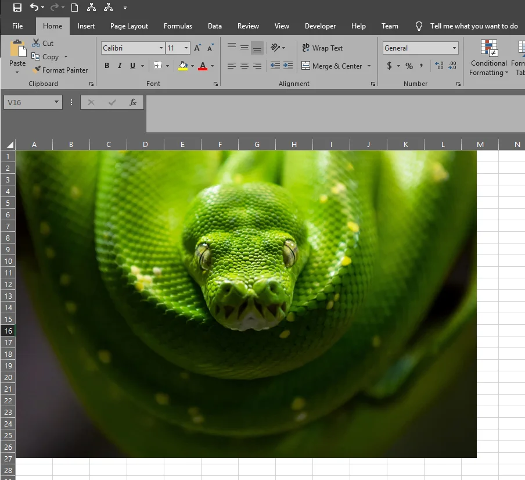Toggle italic formatting
The width and height of the screenshot is (525, 480).
tap(119, 66)
